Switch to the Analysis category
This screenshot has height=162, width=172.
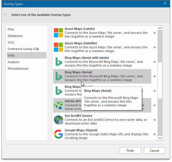point(27,62)
